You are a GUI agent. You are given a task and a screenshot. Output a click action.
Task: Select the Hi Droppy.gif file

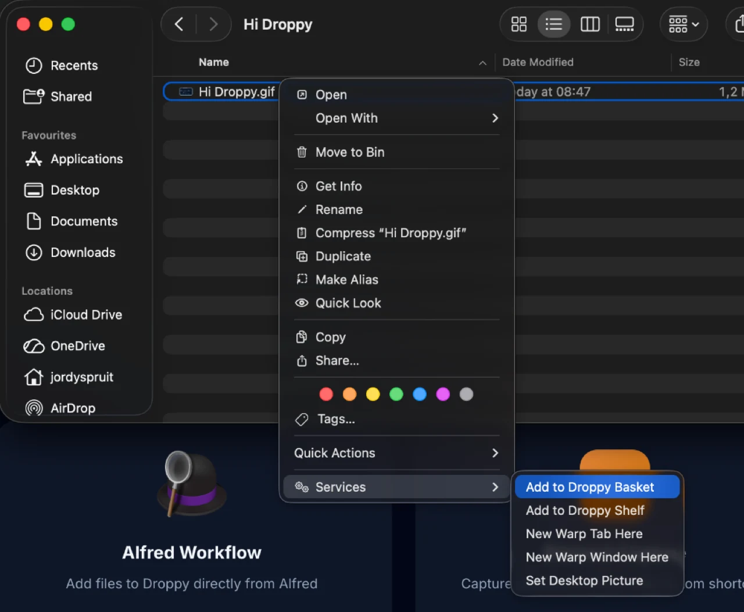coord(237,92)
